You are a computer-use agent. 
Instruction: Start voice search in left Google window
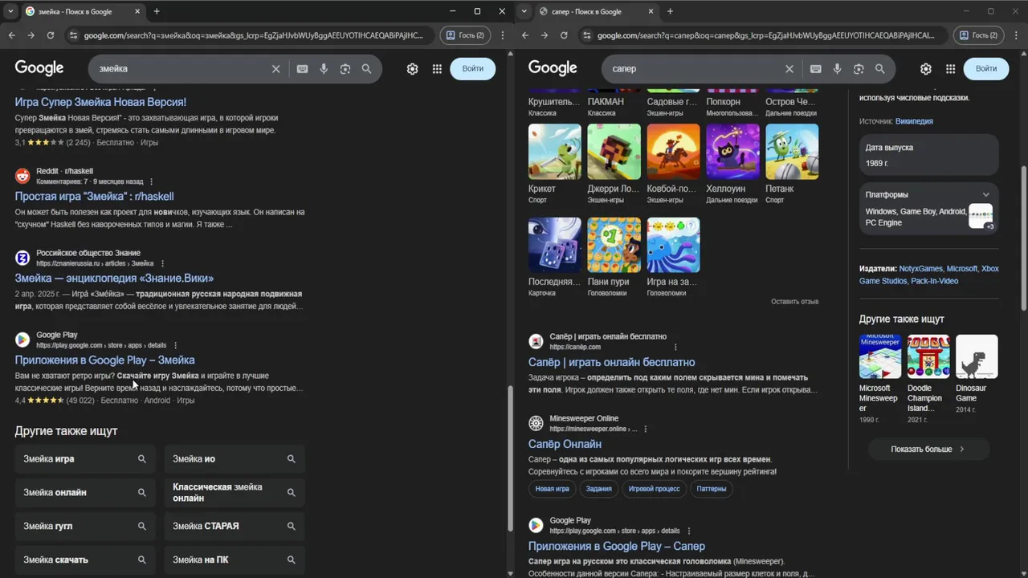click(324, 69)
